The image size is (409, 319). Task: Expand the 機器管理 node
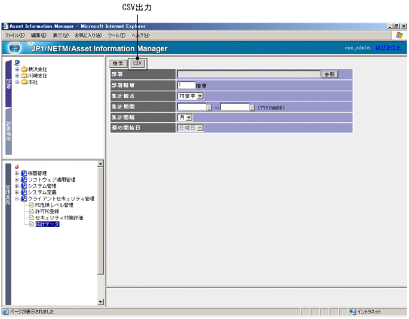[17, 173]
